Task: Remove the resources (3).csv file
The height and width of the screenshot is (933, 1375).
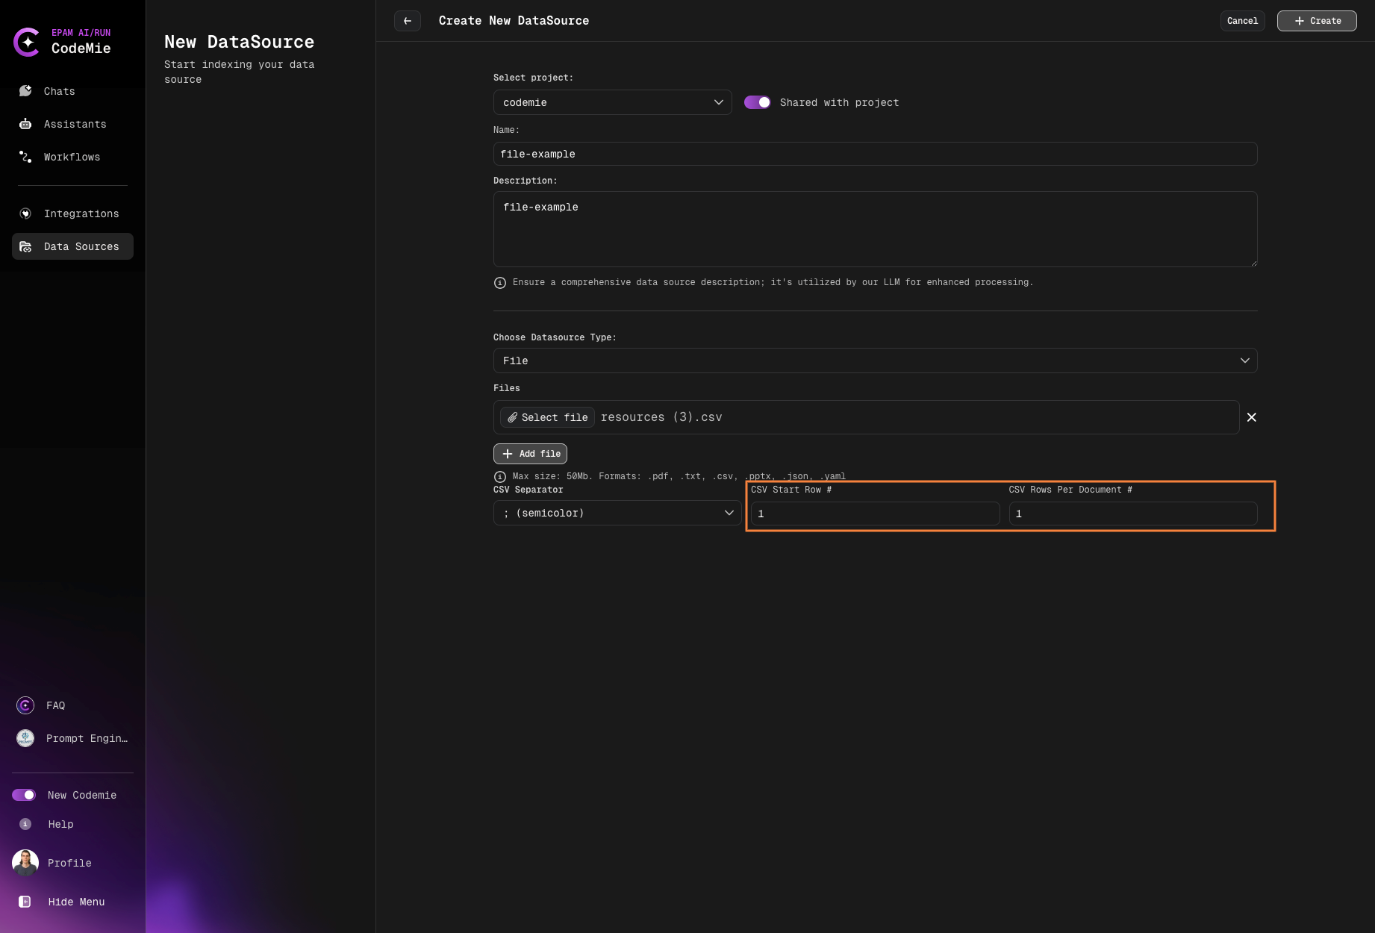Action: [x=1252, y=417]
